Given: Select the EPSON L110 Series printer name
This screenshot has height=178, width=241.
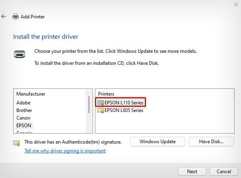Looking at the screenshot, I should (124, 102).
